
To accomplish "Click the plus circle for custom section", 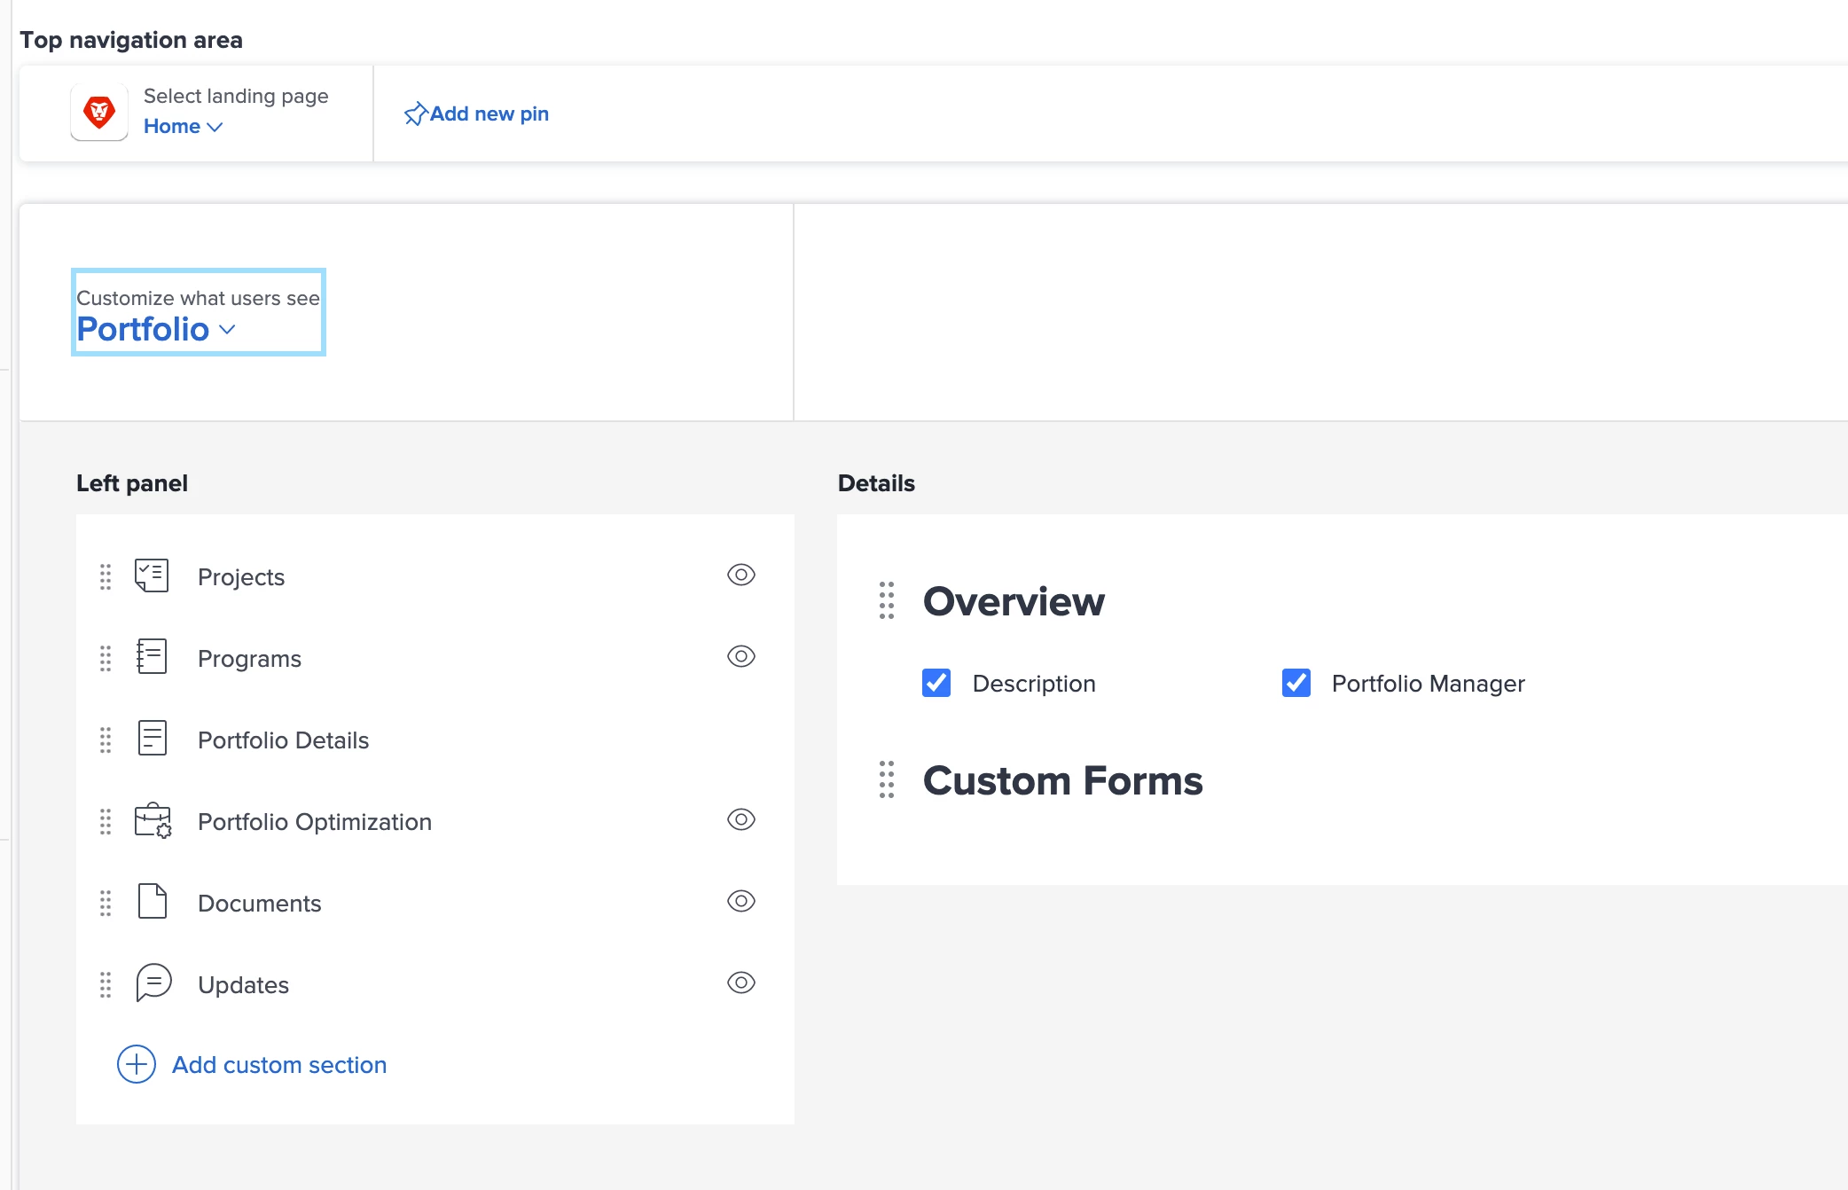I will [137, 1064].
